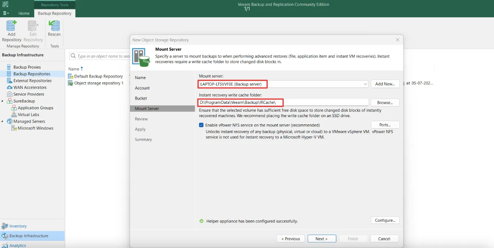Image resolution: width=494 pixels, height=248 pixels.
Task: Click the object name search field
Action: pyautogui.click(x=100, y=56)
